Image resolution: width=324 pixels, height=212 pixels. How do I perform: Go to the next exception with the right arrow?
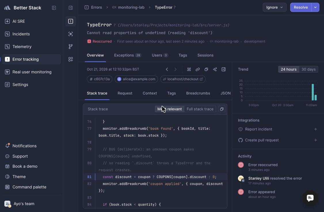point(176,69)
